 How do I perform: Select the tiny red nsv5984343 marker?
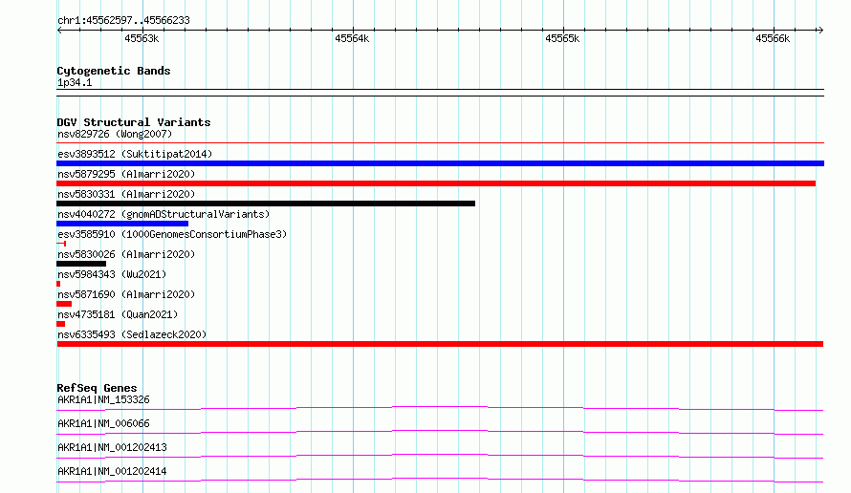(58, 284)
